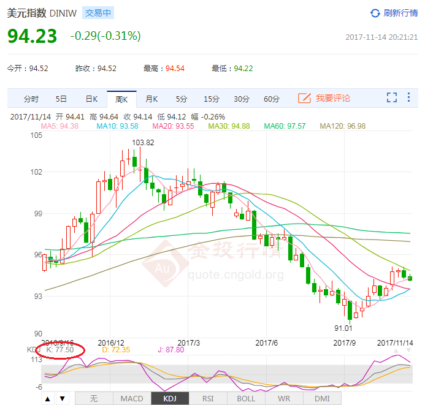The image size is (425, 405).
Task: Click the 103.82 peak candlestick label
Action: tap(142, 143)
